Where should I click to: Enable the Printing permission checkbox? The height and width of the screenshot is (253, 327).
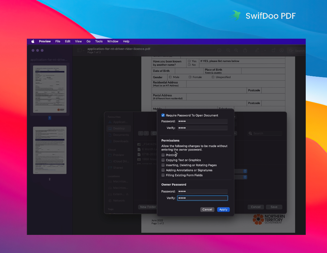(x=163, y=155)
